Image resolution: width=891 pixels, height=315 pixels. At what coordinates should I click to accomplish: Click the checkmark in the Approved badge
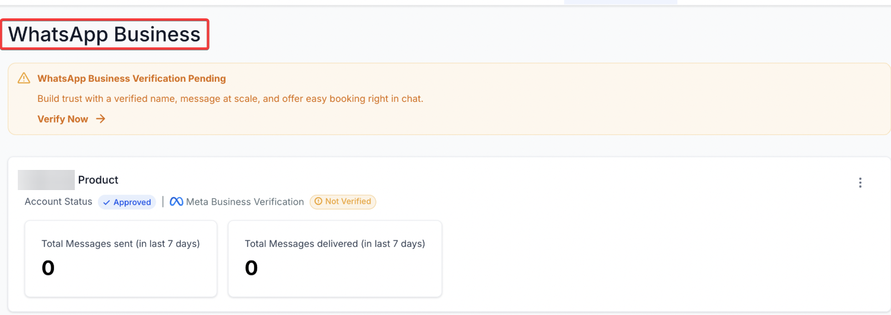click(x=107, y=202)
